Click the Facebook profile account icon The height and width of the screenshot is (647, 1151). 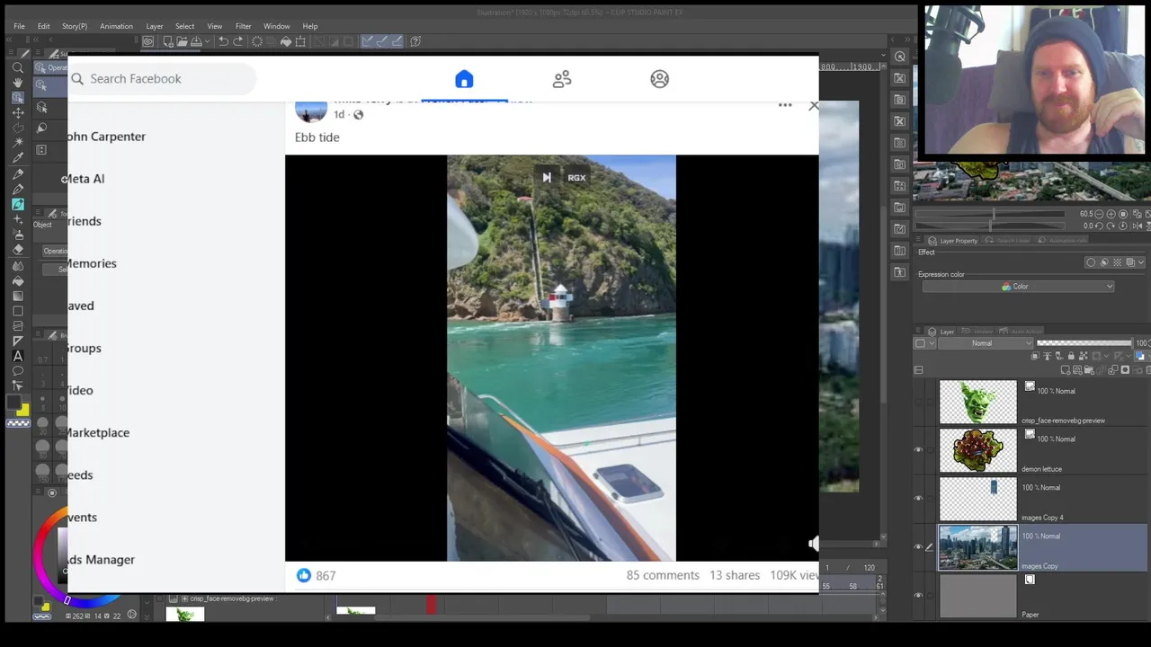[x=660, y=79]
